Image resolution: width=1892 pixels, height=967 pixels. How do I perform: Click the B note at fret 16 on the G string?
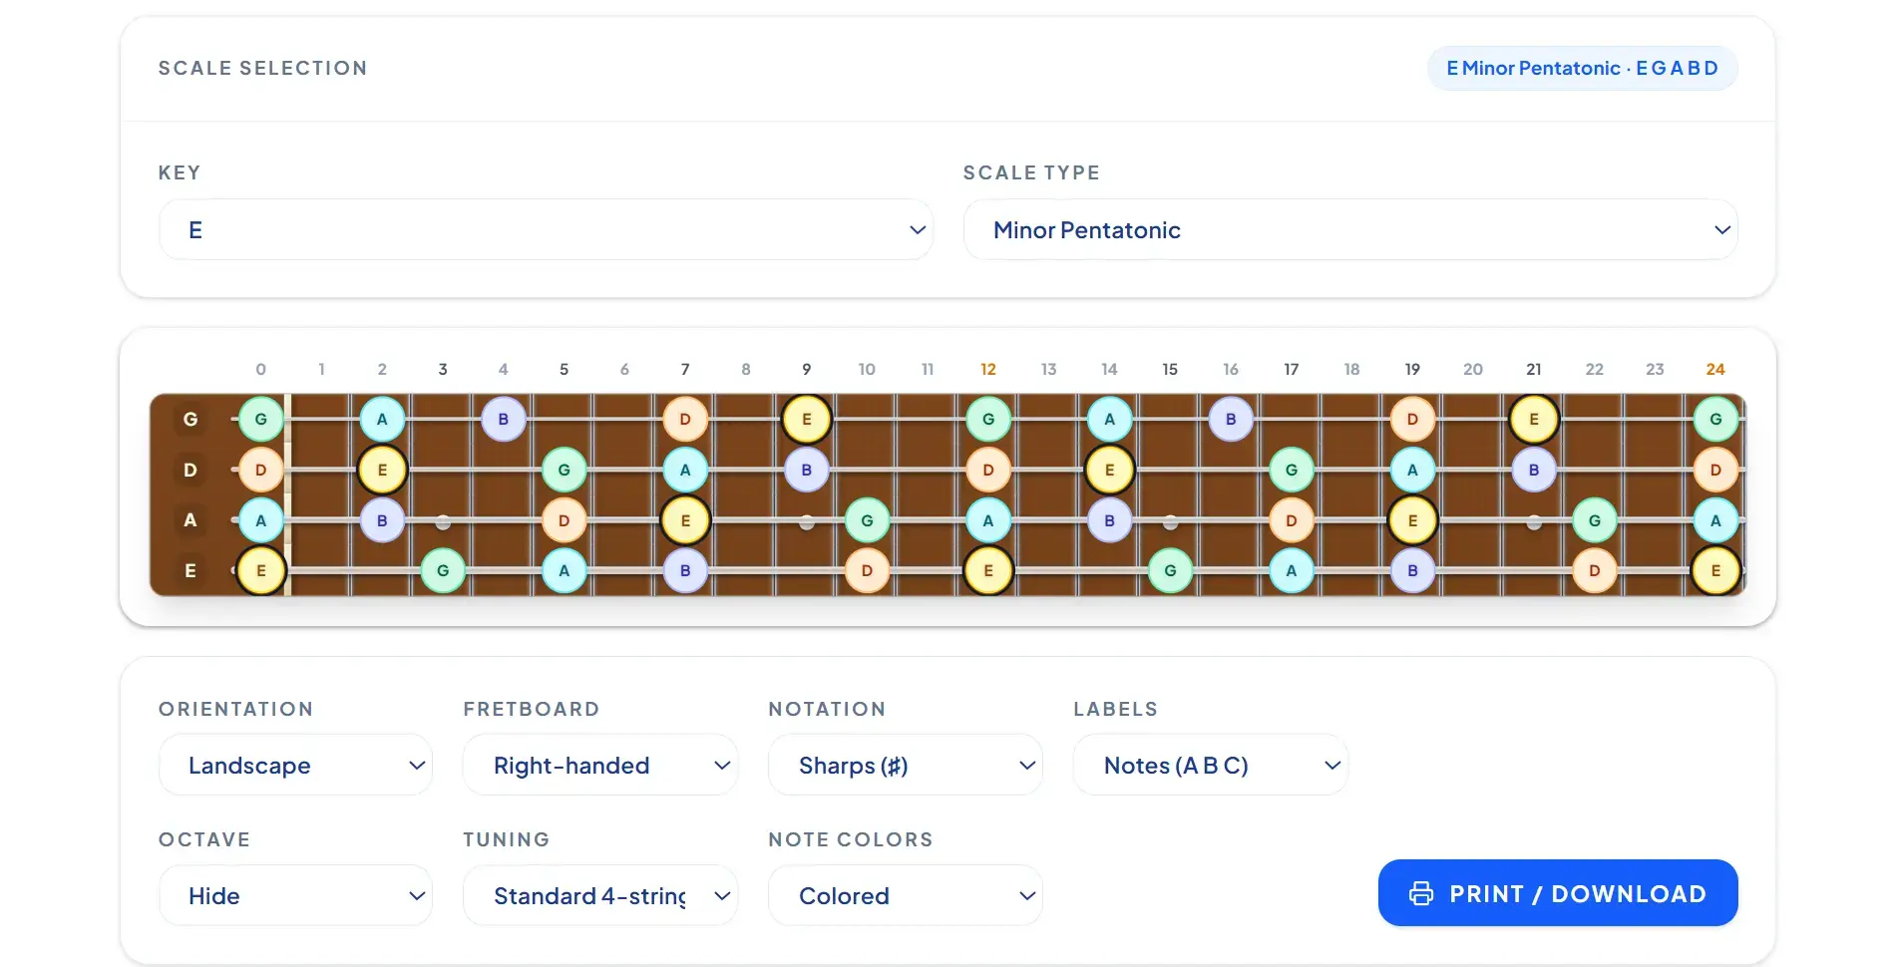point(1231,419)
